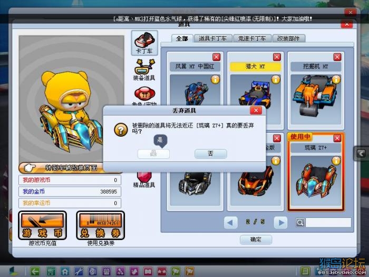Select the 琉璃 Z7+ kart thumbnail

[316, 180]
